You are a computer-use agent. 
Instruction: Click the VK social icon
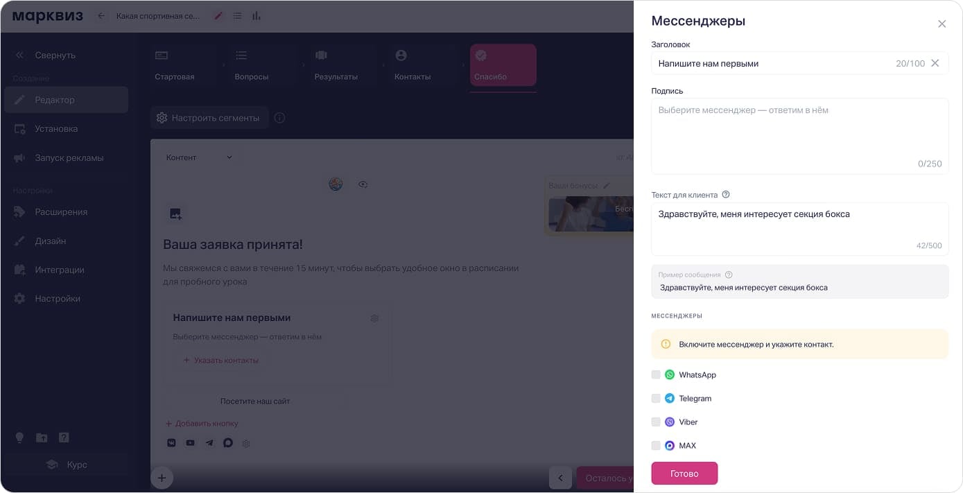(x=171, y=443)
